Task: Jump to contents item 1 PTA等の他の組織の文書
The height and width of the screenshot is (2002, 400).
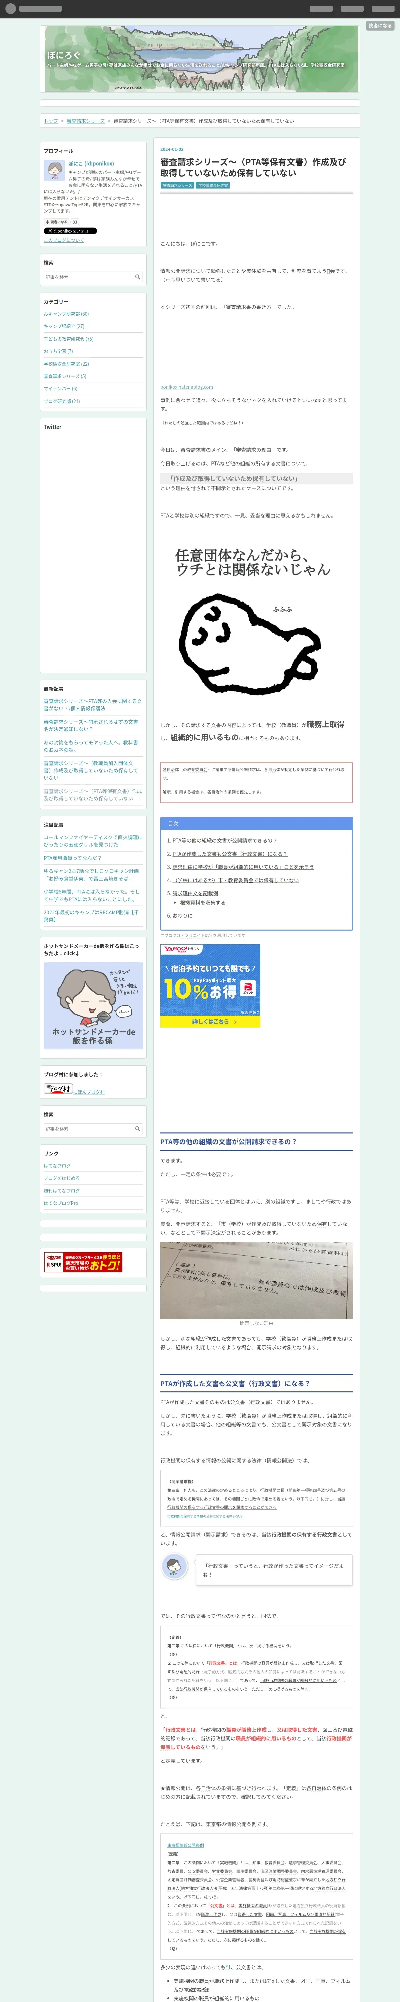Action: click(224, 840)
